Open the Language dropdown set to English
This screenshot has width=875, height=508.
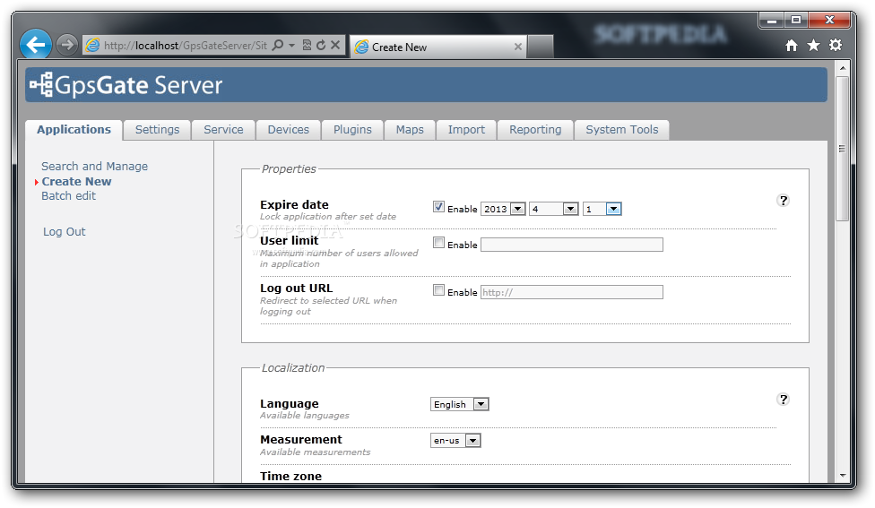(459, 404)
